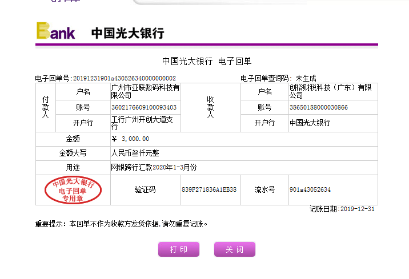Select receipt number 20191231901a430526340000000002
The height and width of the screenshot is (279, 409).
[125, 78]
